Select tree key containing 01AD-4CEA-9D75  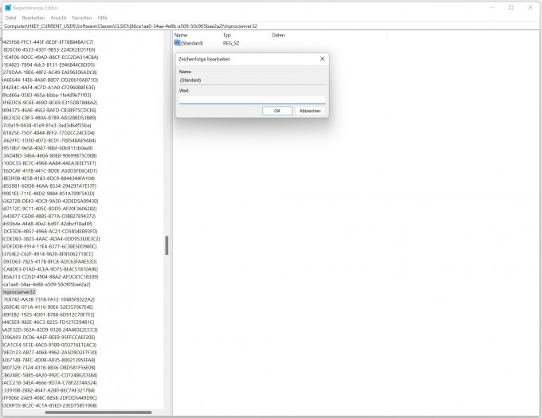(50, 269)
